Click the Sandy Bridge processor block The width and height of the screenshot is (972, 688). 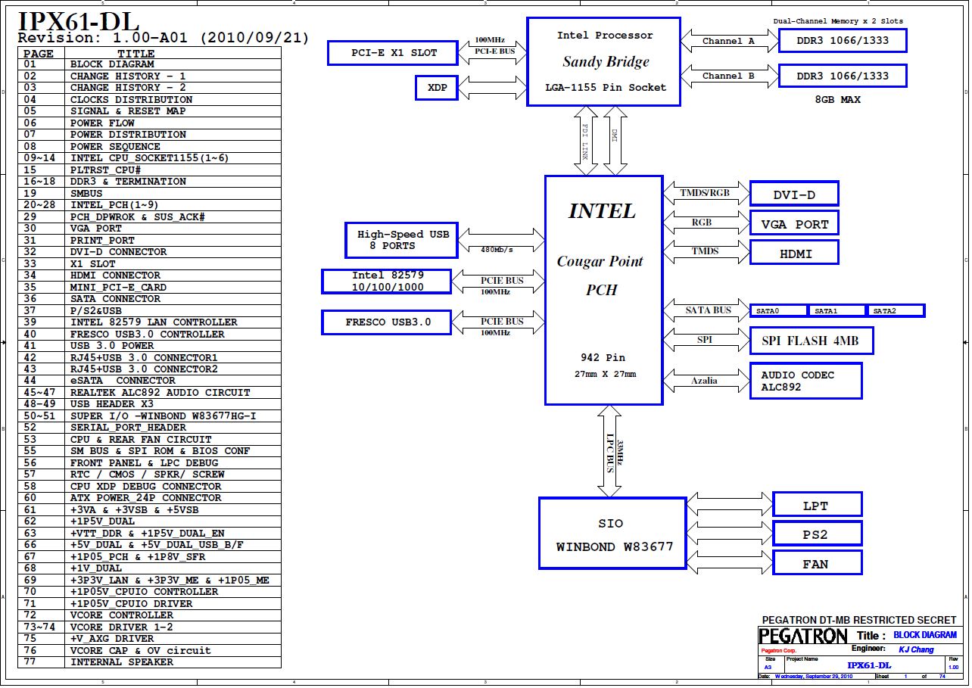point(603,62)
